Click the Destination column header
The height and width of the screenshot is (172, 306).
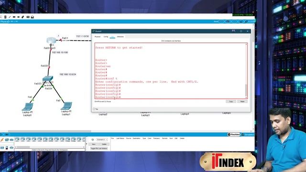(136, 138)
